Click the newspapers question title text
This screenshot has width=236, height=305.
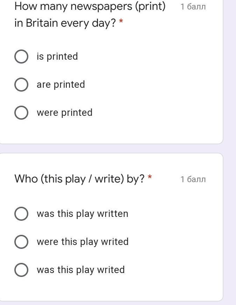click(x=90, y=6)
